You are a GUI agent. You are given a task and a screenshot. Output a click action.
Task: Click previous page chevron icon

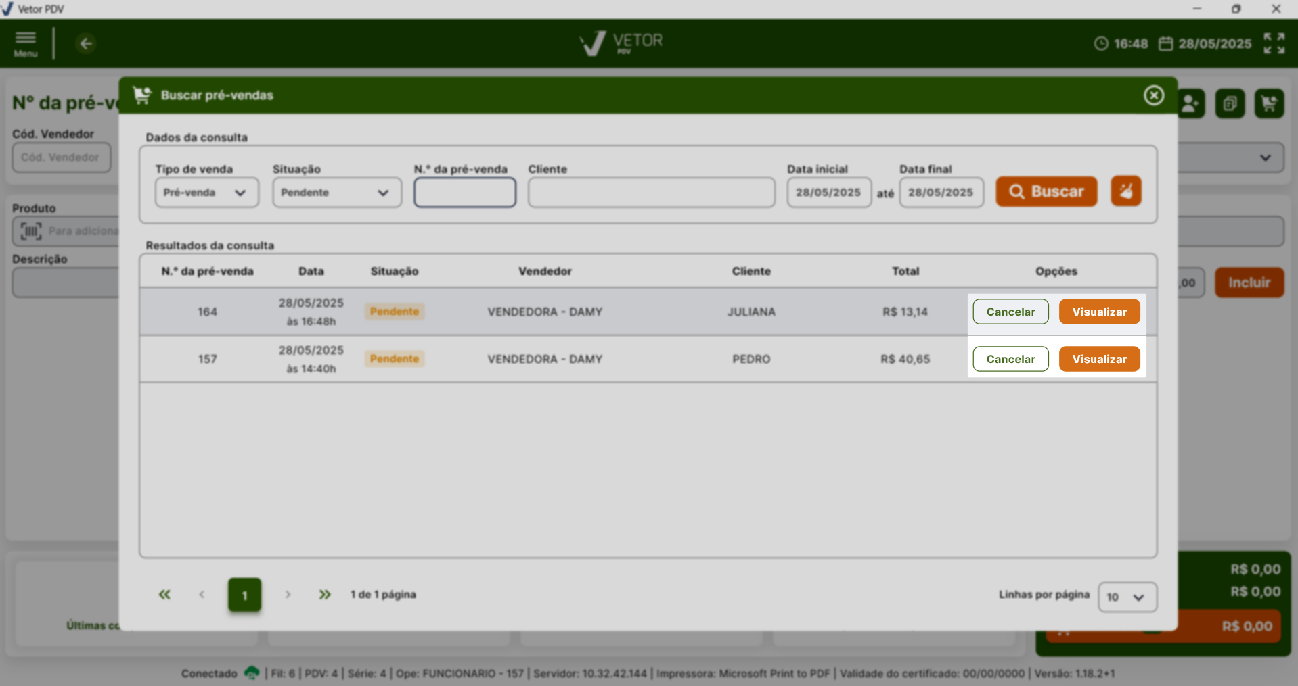coord(202,595)
